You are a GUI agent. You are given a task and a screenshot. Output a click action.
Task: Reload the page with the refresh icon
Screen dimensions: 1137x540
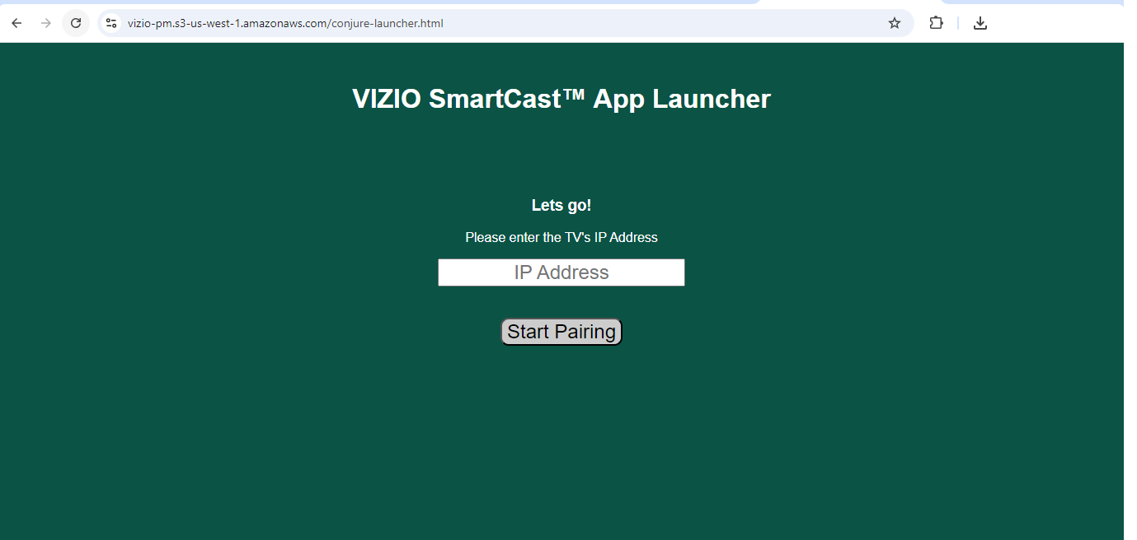pos(76,23)
